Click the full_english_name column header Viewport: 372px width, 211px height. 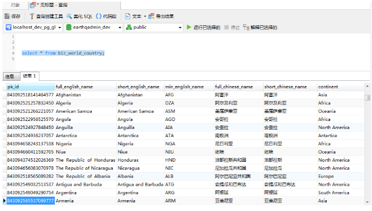point(85,87)
